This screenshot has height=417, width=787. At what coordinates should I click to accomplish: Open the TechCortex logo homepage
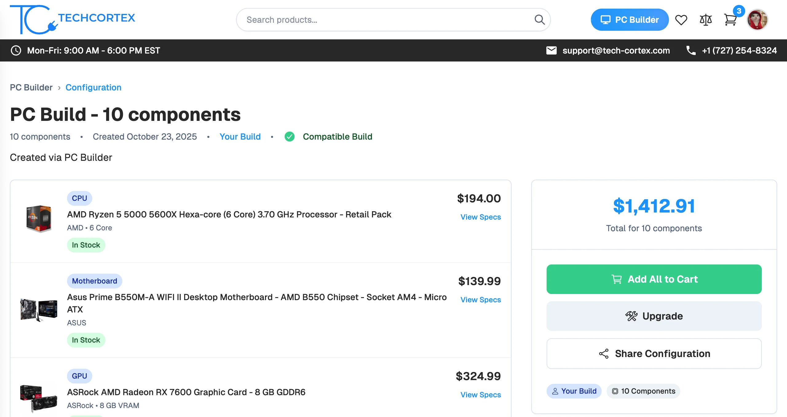click(x=73, y=19)
